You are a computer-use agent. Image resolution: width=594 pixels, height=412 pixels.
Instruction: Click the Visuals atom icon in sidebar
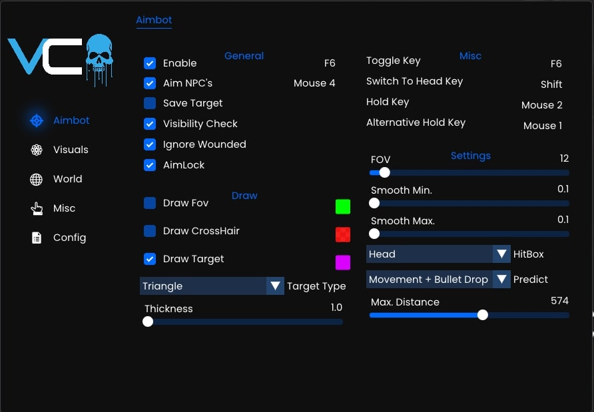(x=37, y=150)
